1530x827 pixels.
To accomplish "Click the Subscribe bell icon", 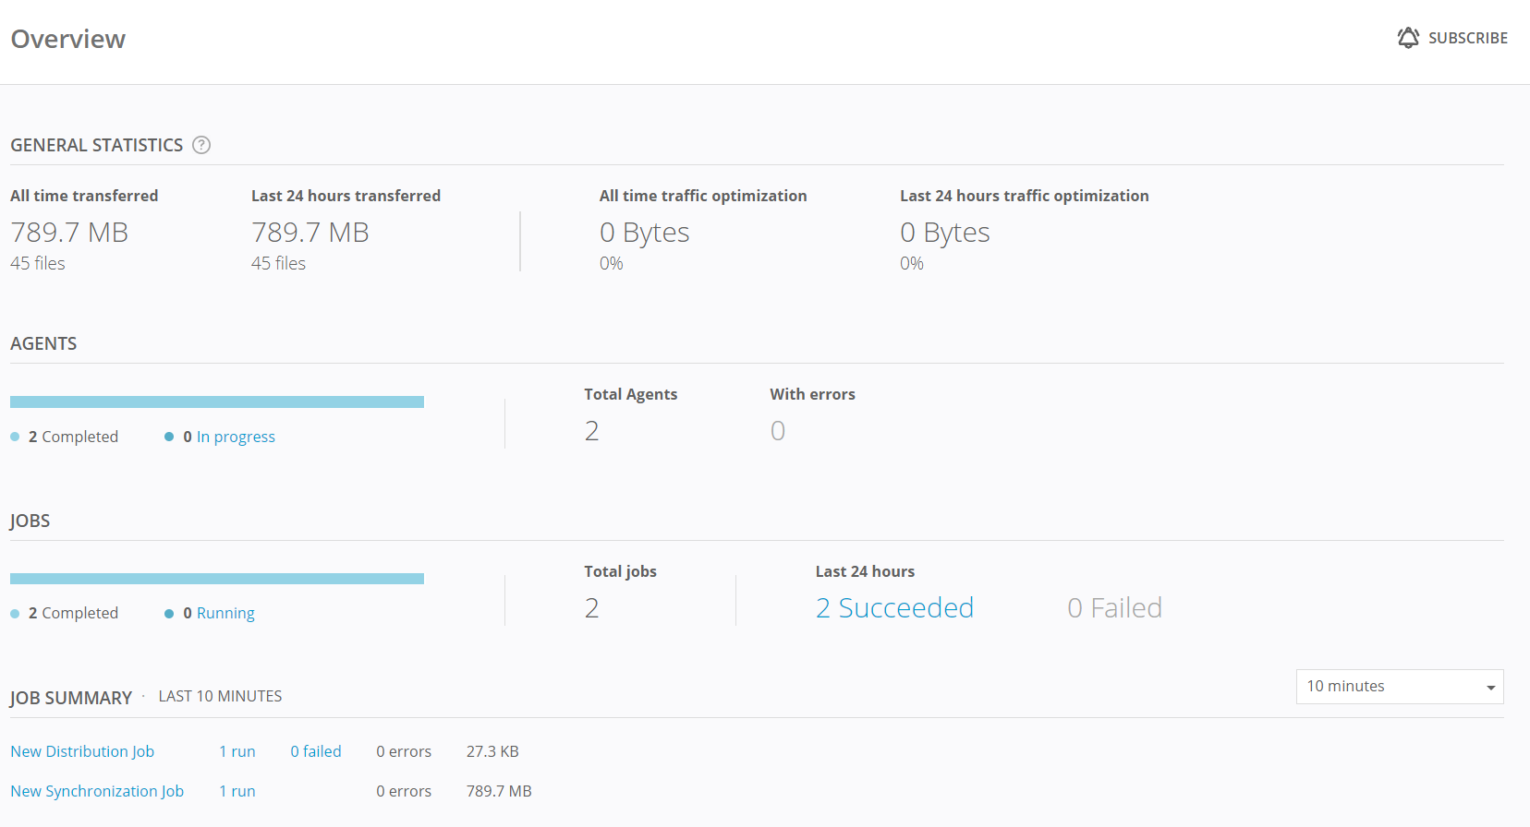I will (x=1407, y=38).
